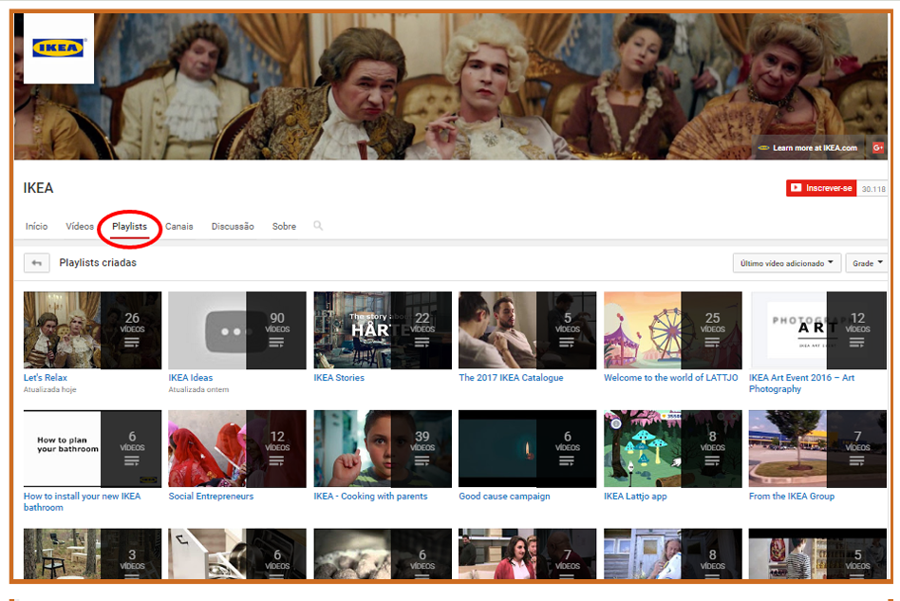Open The 2017 IKEA Catalogue playlist link
This screenshot has width=900, height=601.
(x=511, y=378)
